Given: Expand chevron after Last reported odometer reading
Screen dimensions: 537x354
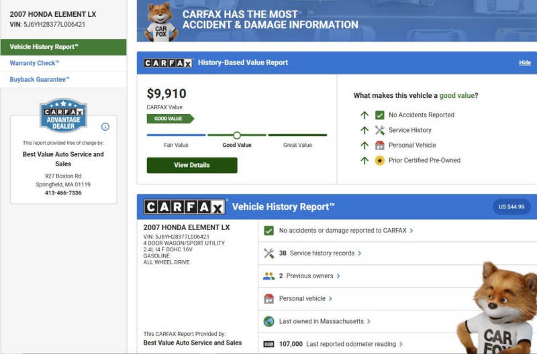Looking at the screenshot, I should click(401, 344).
